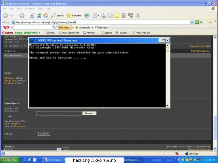Viewport: 218px width, 163px height.
Task: Refresh the page with green arrows icon
Action: pyautogui.click(x=39, y=15)
